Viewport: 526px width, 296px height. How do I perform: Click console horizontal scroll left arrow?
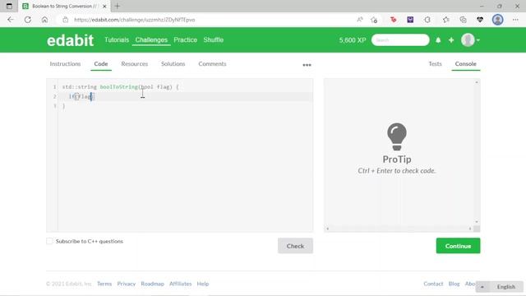328,229
